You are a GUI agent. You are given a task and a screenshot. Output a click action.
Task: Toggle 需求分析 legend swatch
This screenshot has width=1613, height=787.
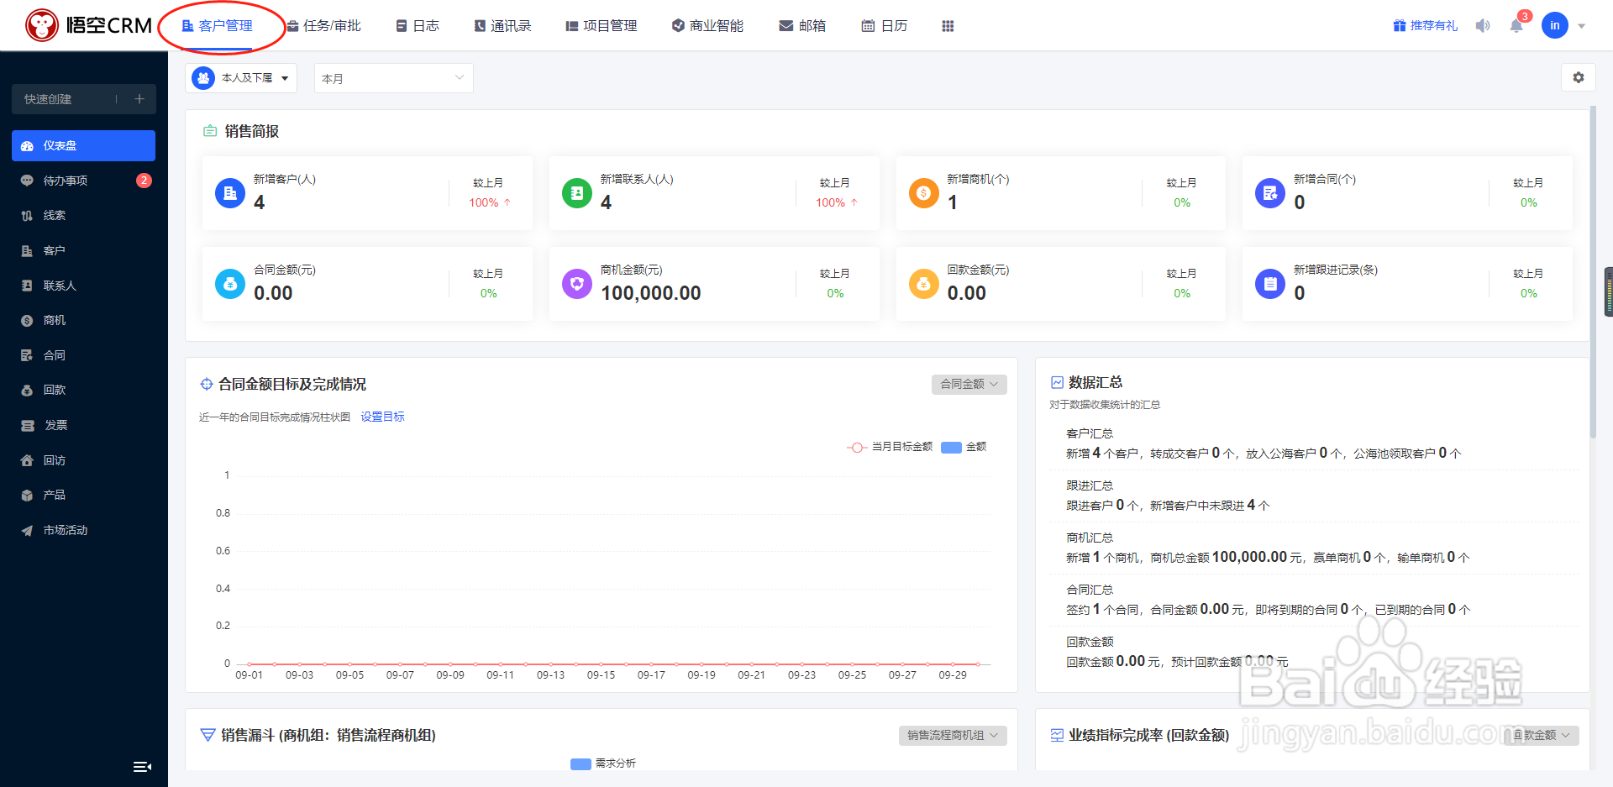(581, 763)
